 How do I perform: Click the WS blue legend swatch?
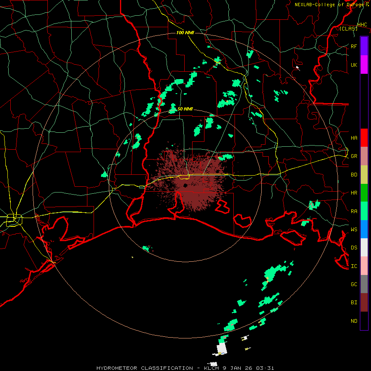pos(364,229)
